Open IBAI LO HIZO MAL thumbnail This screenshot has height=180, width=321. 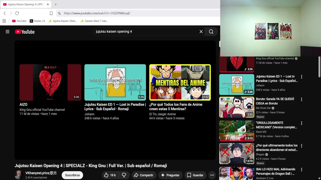(237, 173)
